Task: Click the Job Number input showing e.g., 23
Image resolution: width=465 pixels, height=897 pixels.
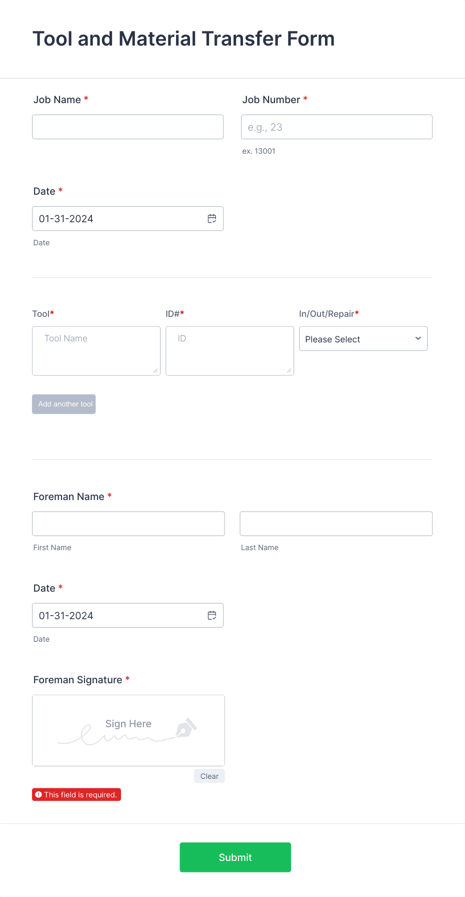Action: click(x=336, y=127)
